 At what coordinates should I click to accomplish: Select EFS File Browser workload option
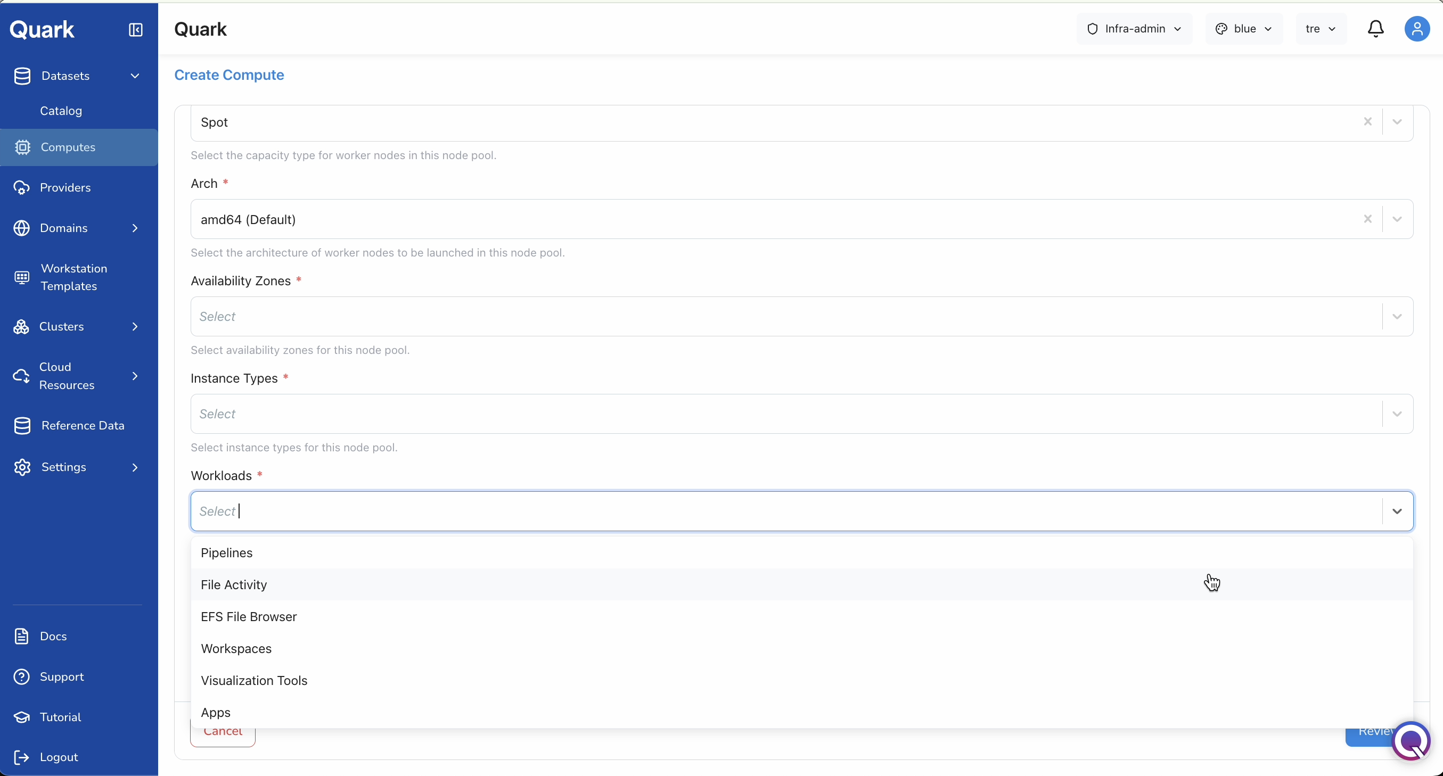click(801, 617)
